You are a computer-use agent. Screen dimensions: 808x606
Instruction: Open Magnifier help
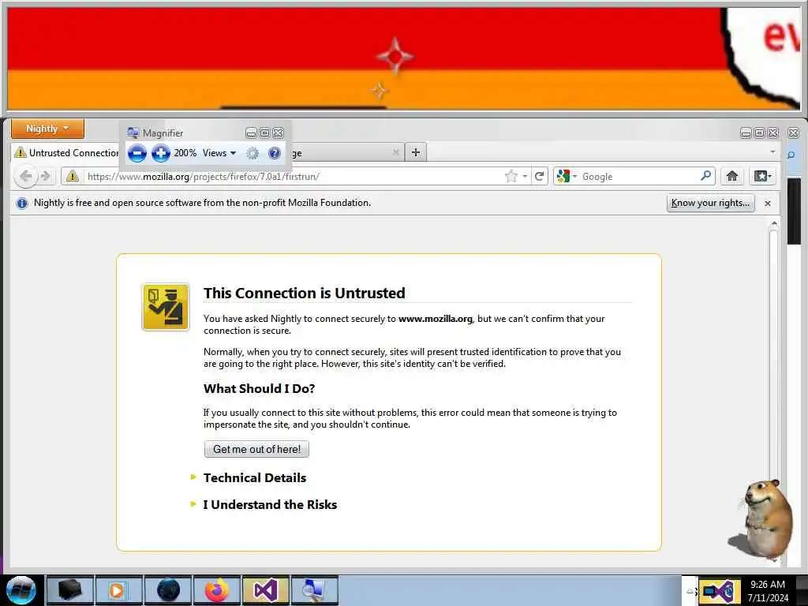click(x=275, y=153)
